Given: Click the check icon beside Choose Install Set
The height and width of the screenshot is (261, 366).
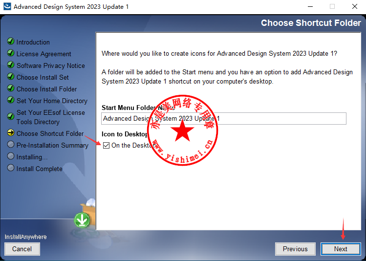Looking at the screenshot, I should (x=11, y=76).
